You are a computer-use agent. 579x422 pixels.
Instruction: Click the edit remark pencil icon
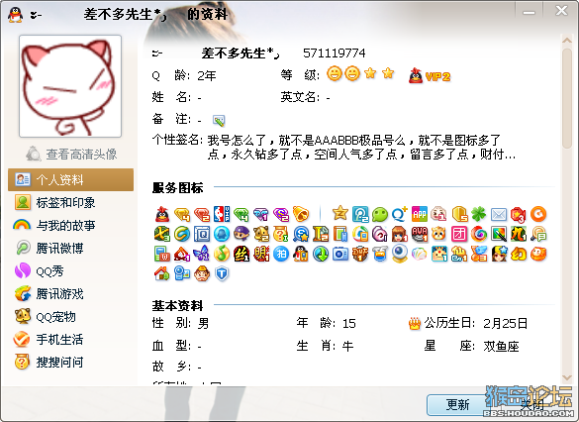219,120
